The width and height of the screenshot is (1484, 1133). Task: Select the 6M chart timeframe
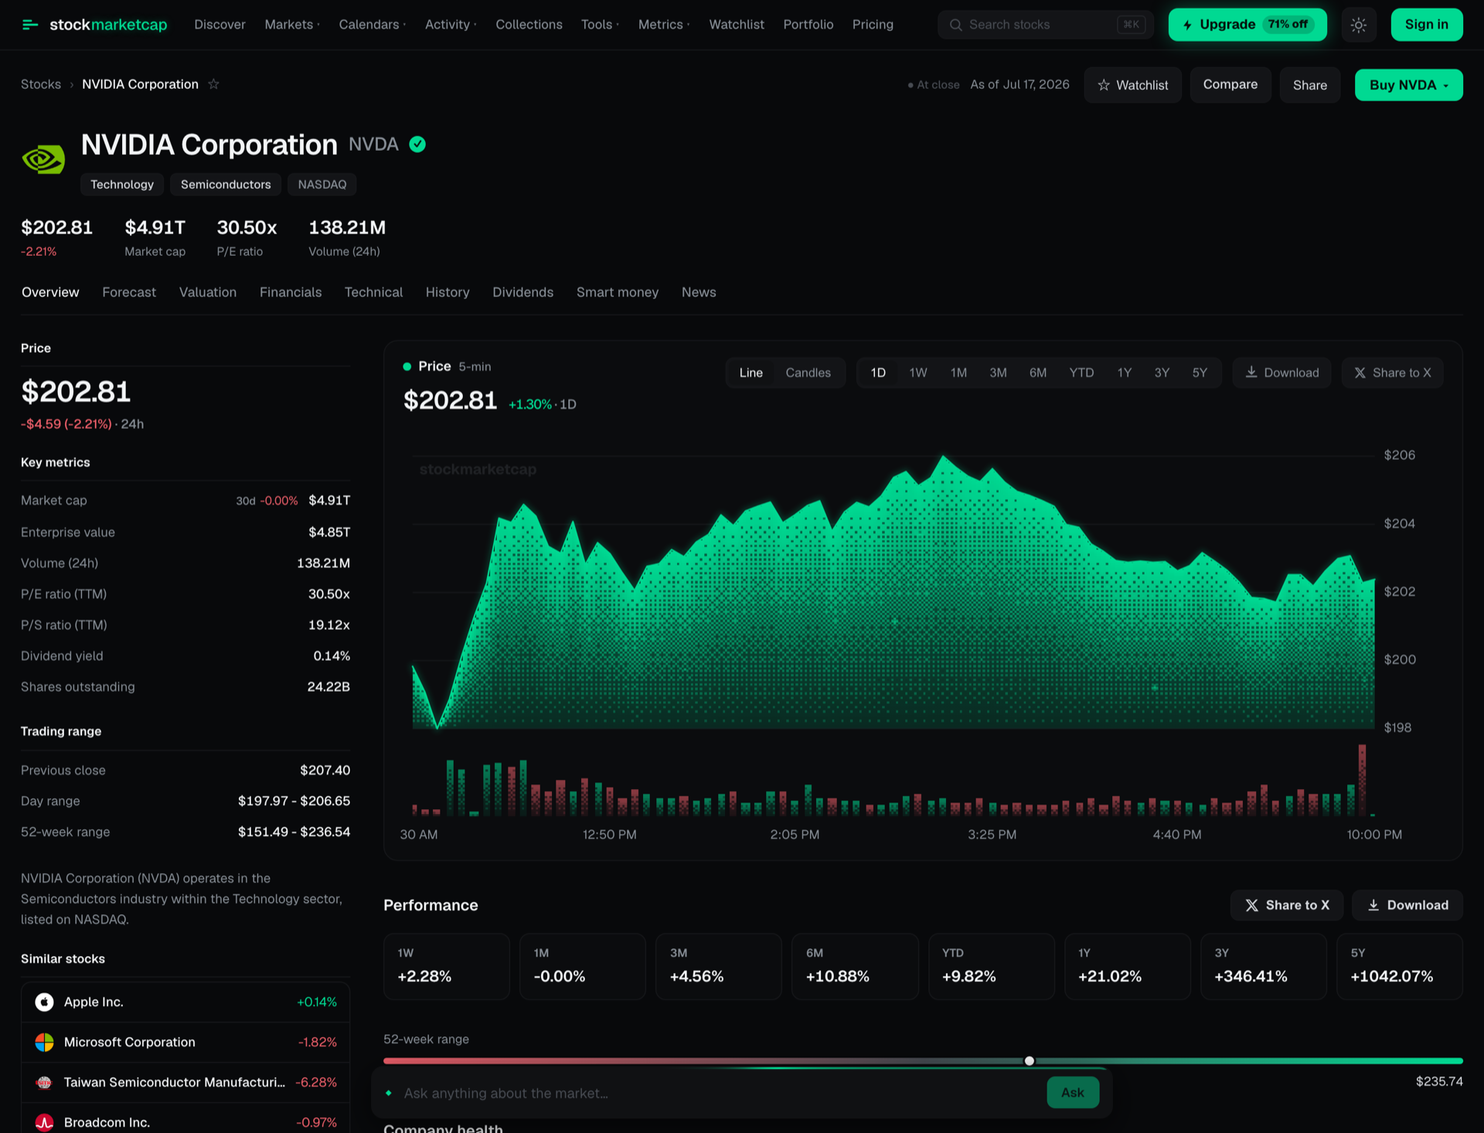1037,373
